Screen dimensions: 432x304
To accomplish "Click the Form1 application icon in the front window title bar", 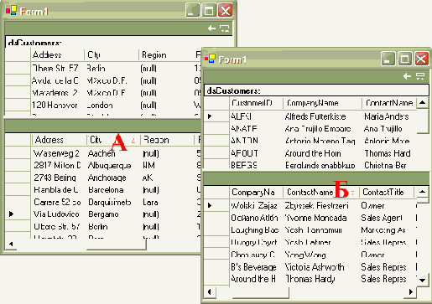I will tap(210, 58).
